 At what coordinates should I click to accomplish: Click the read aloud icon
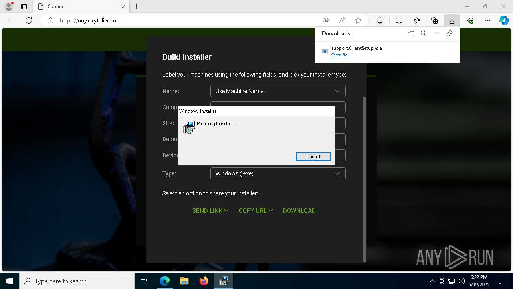click(x=342, y=20)
